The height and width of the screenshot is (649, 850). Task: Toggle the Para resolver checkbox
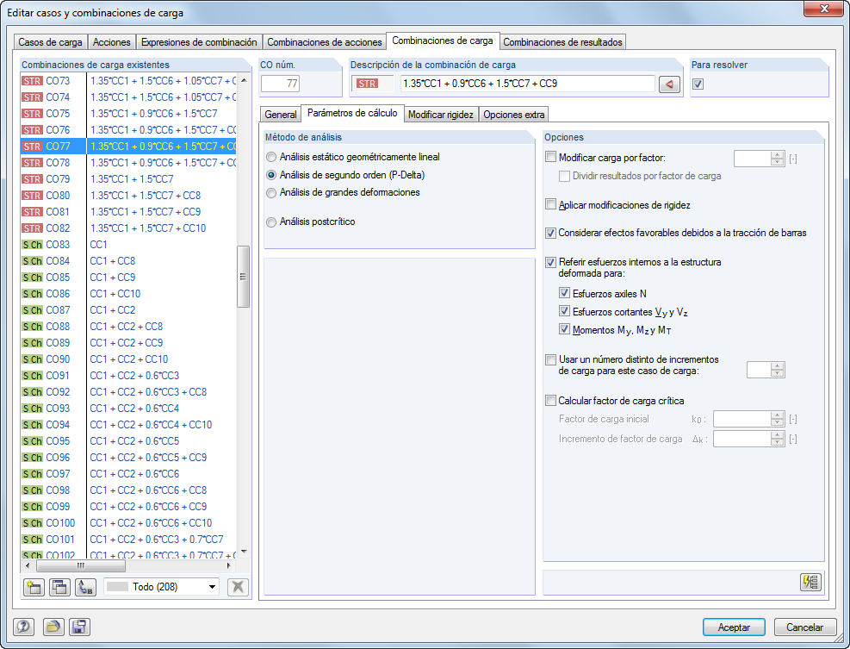point(698,84)
